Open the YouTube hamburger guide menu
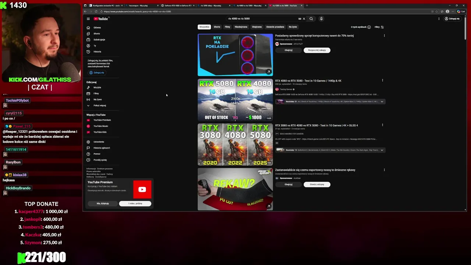The image size is (471, 265). point(88,19)
